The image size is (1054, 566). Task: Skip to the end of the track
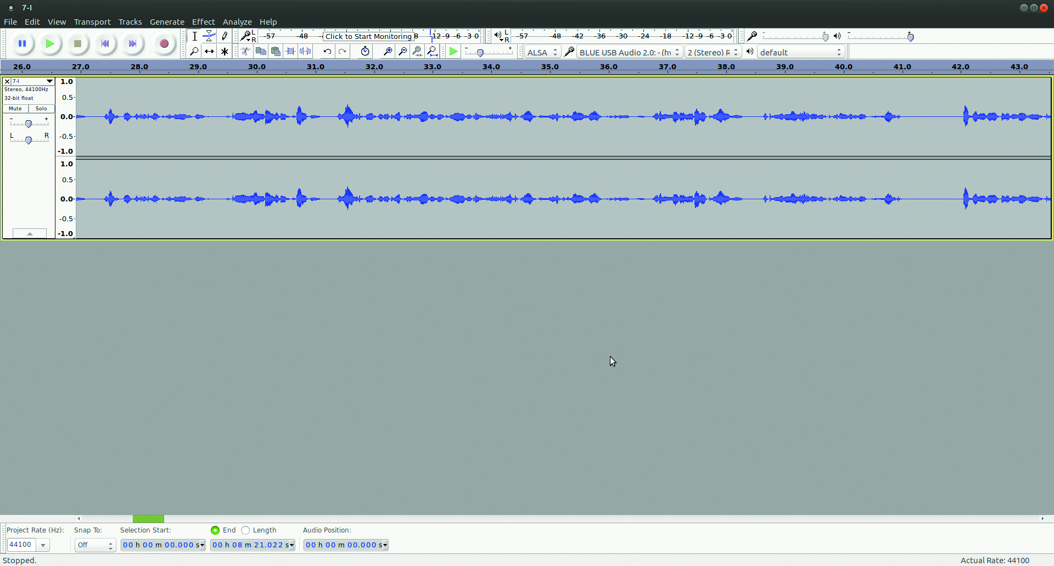click(x=132, y=43)
